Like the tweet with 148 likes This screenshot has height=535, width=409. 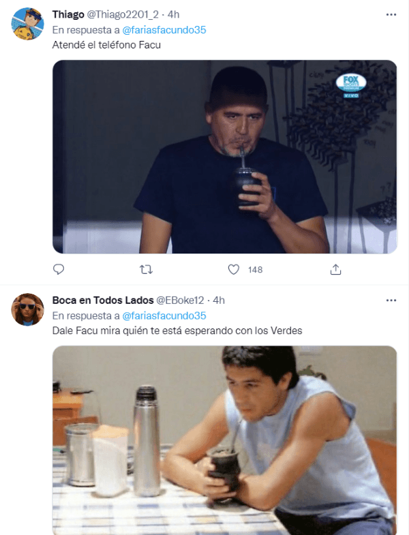point(234,270)
